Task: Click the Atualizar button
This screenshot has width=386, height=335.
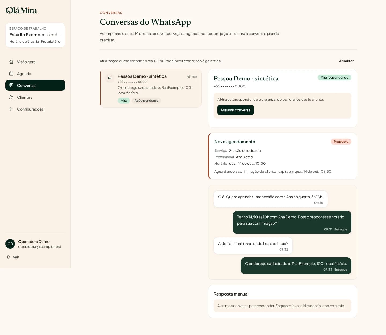Action: pos(346,61)
